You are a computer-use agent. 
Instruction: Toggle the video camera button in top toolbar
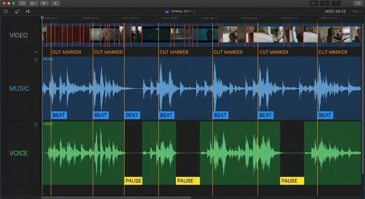(x=314, y=3)
